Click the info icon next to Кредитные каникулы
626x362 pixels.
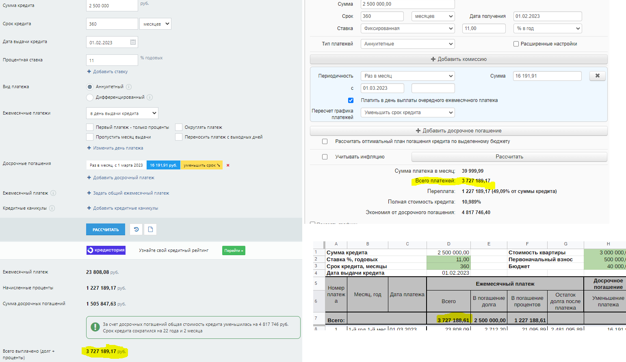click(x=52, y=208)
